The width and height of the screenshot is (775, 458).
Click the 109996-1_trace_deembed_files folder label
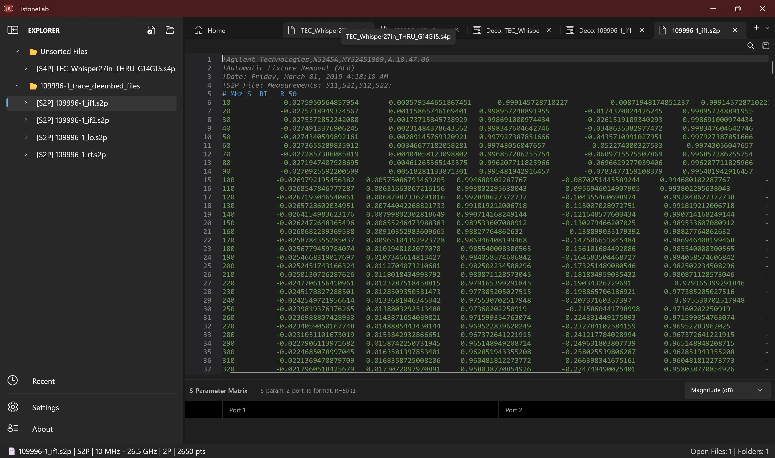pos(90,86)
